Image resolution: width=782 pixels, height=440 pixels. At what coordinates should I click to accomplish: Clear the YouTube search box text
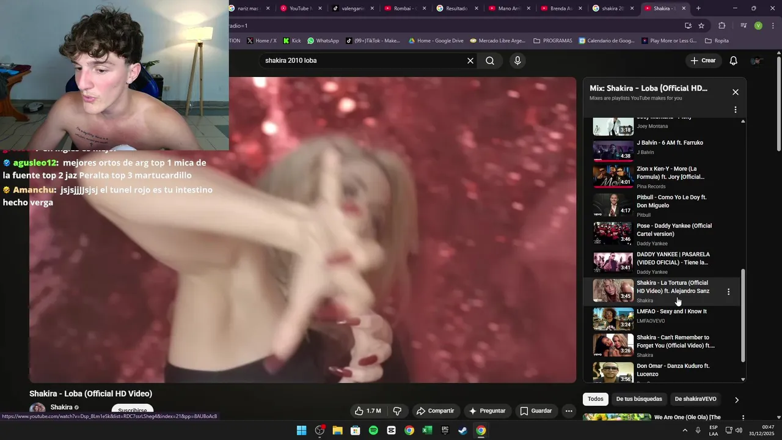(x=470, y=61)
